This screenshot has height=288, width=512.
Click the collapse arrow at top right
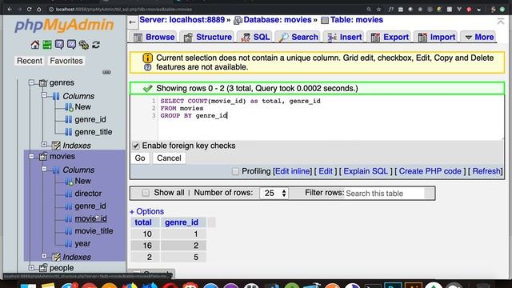click(x=500, y=22)
